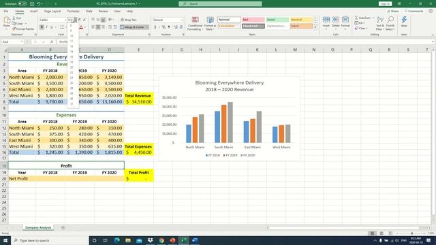Click the Delete cells button
This screenshot has width=436, height=245.
[x=336, y=23]
